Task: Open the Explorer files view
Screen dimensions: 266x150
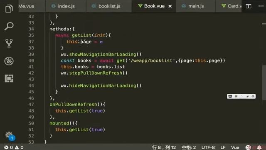Action: pos(9,8)
